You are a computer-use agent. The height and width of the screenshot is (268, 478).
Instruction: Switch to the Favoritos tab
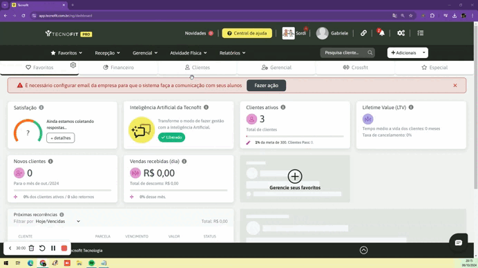[39, 68]
